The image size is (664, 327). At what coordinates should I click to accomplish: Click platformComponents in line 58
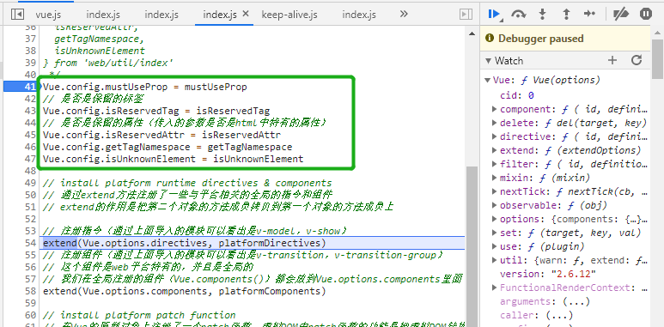tap(270, 291)
